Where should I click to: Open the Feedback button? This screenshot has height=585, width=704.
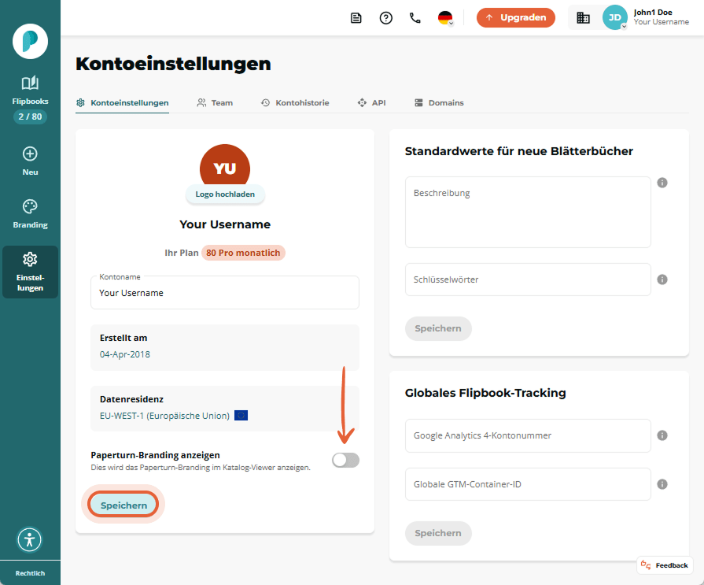coord(665,565)
